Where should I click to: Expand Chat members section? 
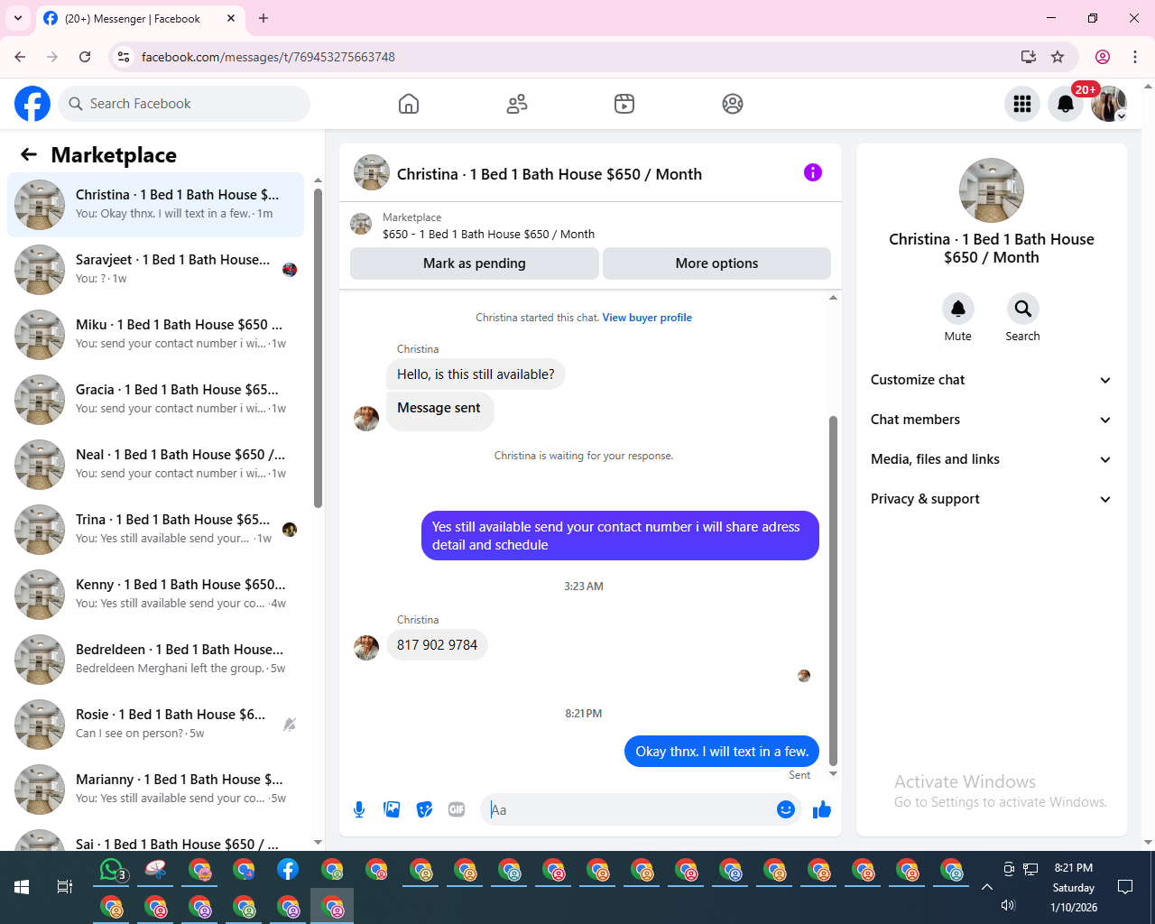pos(991,420)
